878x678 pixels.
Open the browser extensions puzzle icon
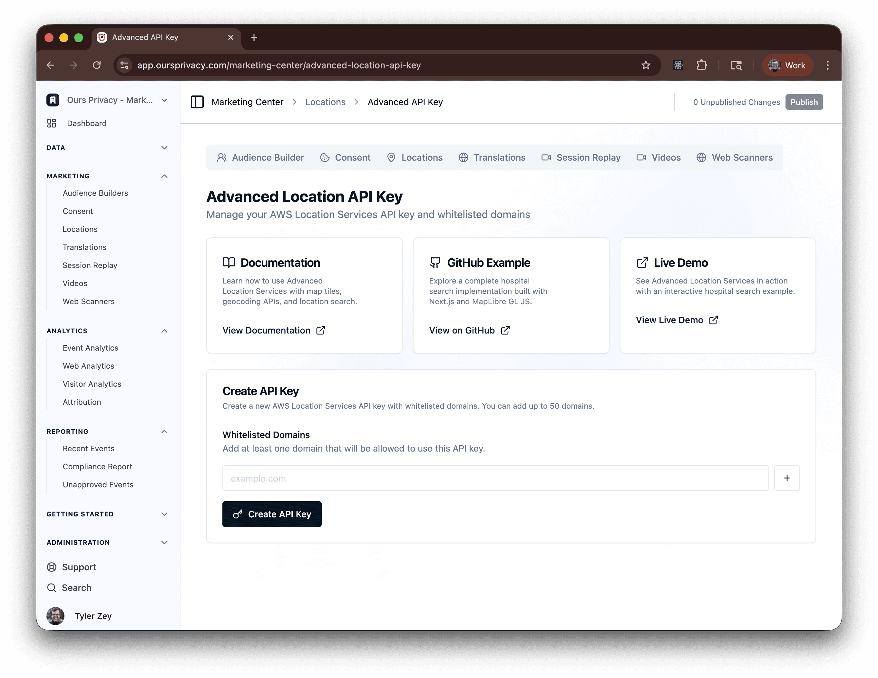click(701, 65)
